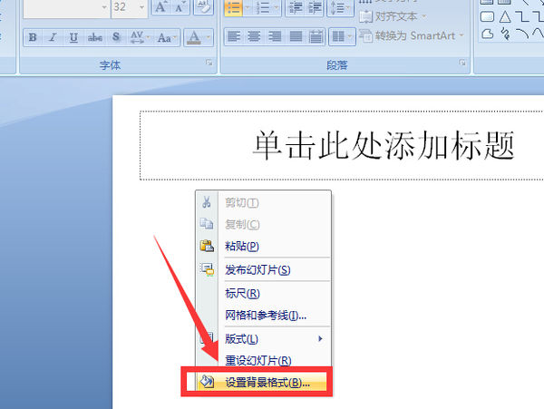Click the strikethrough (abc) button
Screen dimensions: 544x409
coord(94,38)
